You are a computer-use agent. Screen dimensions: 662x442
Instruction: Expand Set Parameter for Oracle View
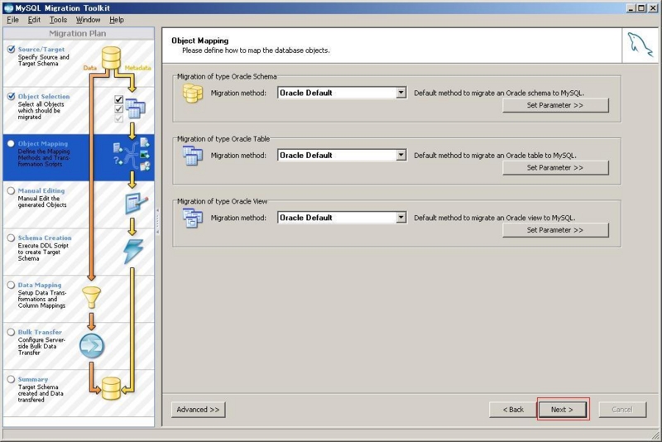[555, 230]
